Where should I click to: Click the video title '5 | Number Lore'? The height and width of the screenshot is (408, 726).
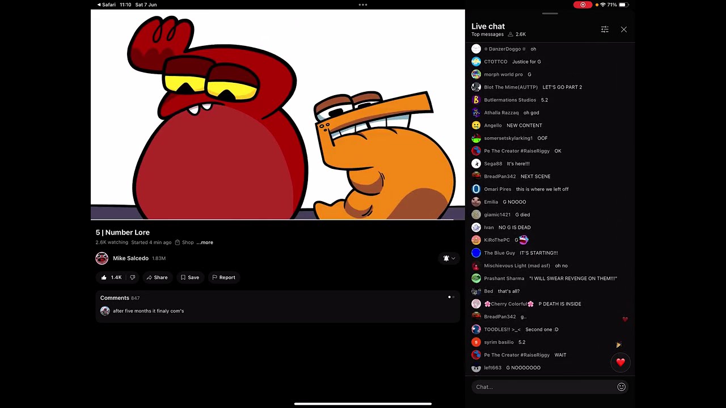click(123, 232)
